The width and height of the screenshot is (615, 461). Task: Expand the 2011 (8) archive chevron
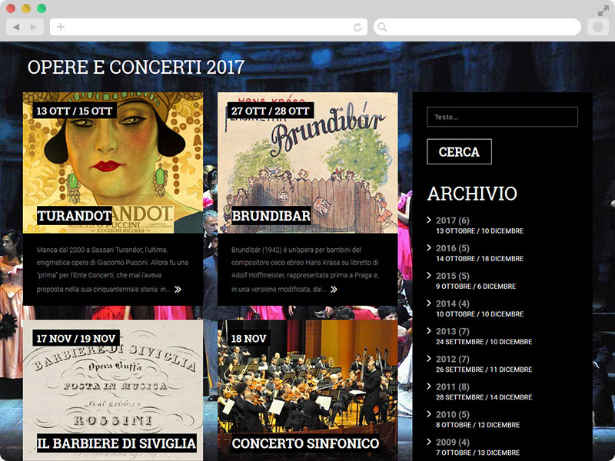point(429,386)
